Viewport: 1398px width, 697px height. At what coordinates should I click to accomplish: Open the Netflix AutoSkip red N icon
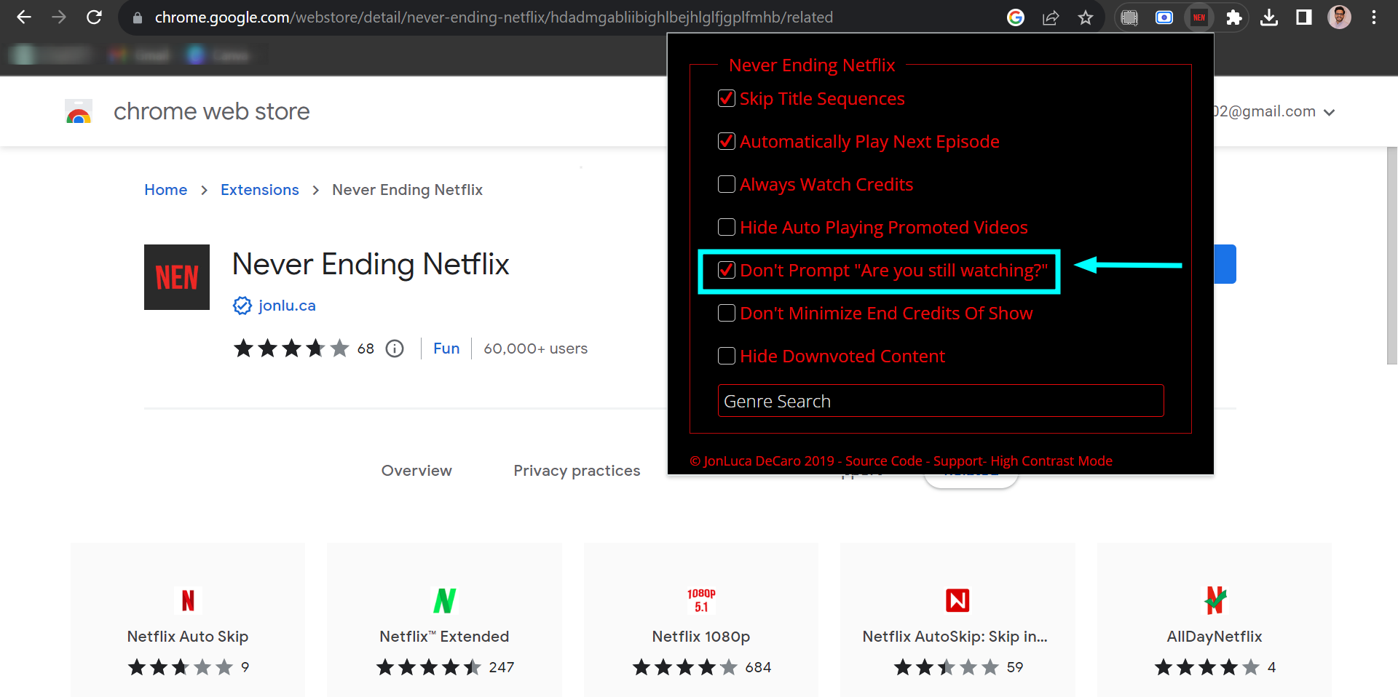tap(957, 600)
